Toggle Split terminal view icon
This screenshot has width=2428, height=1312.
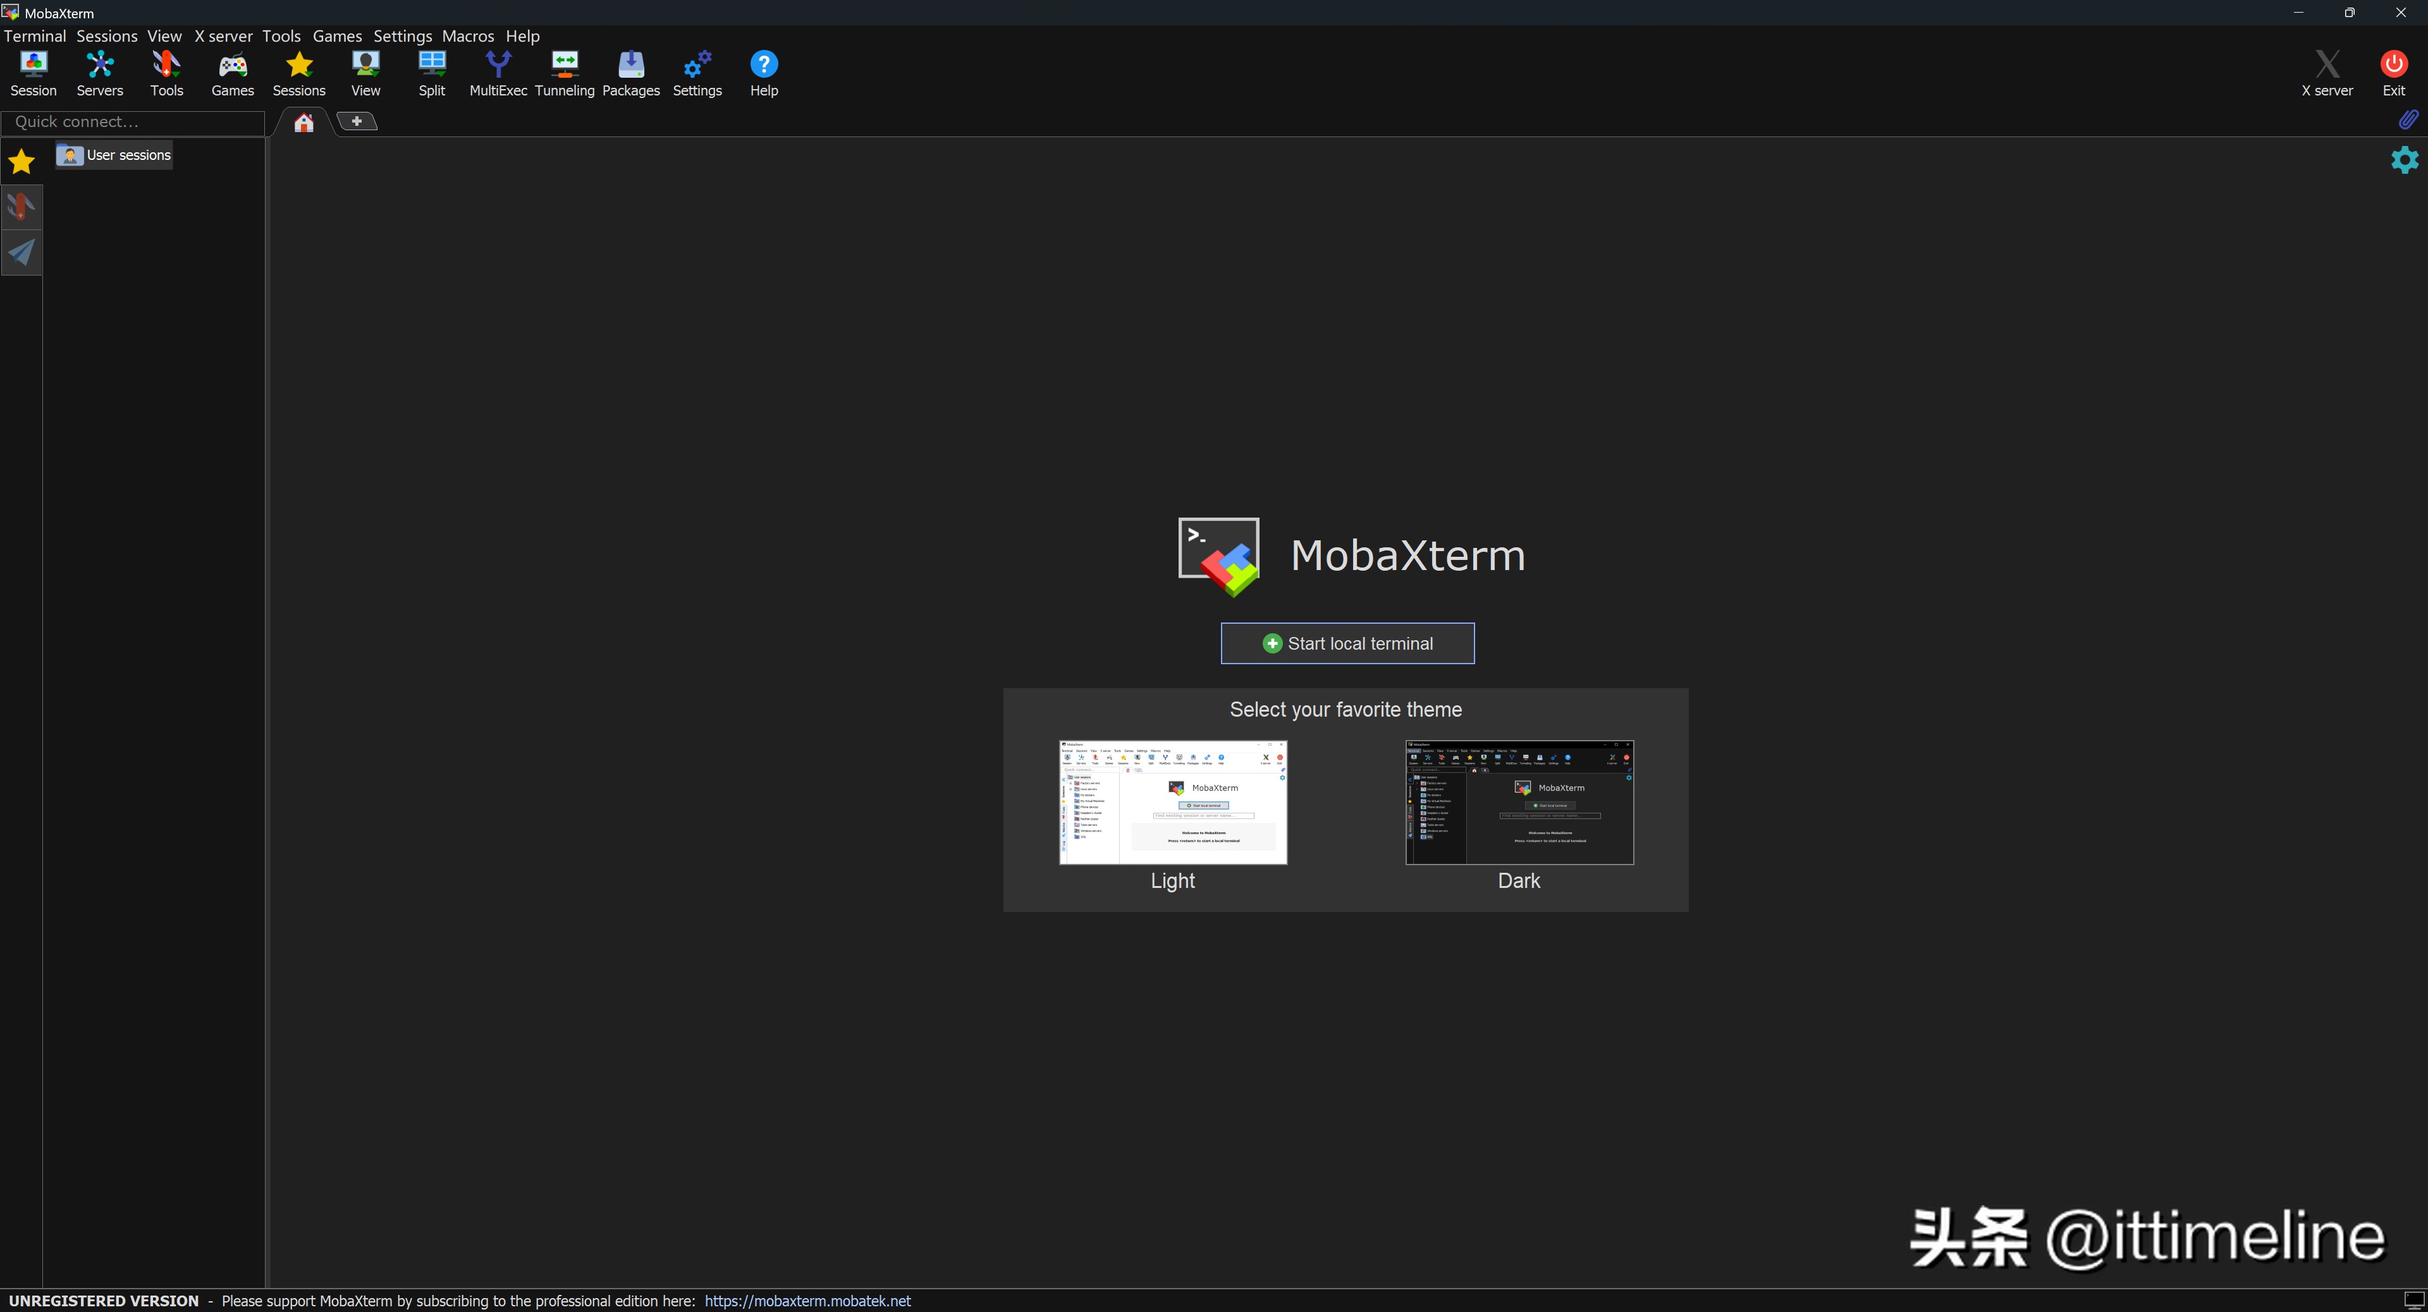tap(432, 73)
